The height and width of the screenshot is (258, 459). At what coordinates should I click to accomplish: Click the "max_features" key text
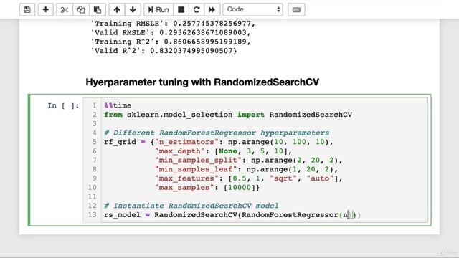tap(186, 178)
